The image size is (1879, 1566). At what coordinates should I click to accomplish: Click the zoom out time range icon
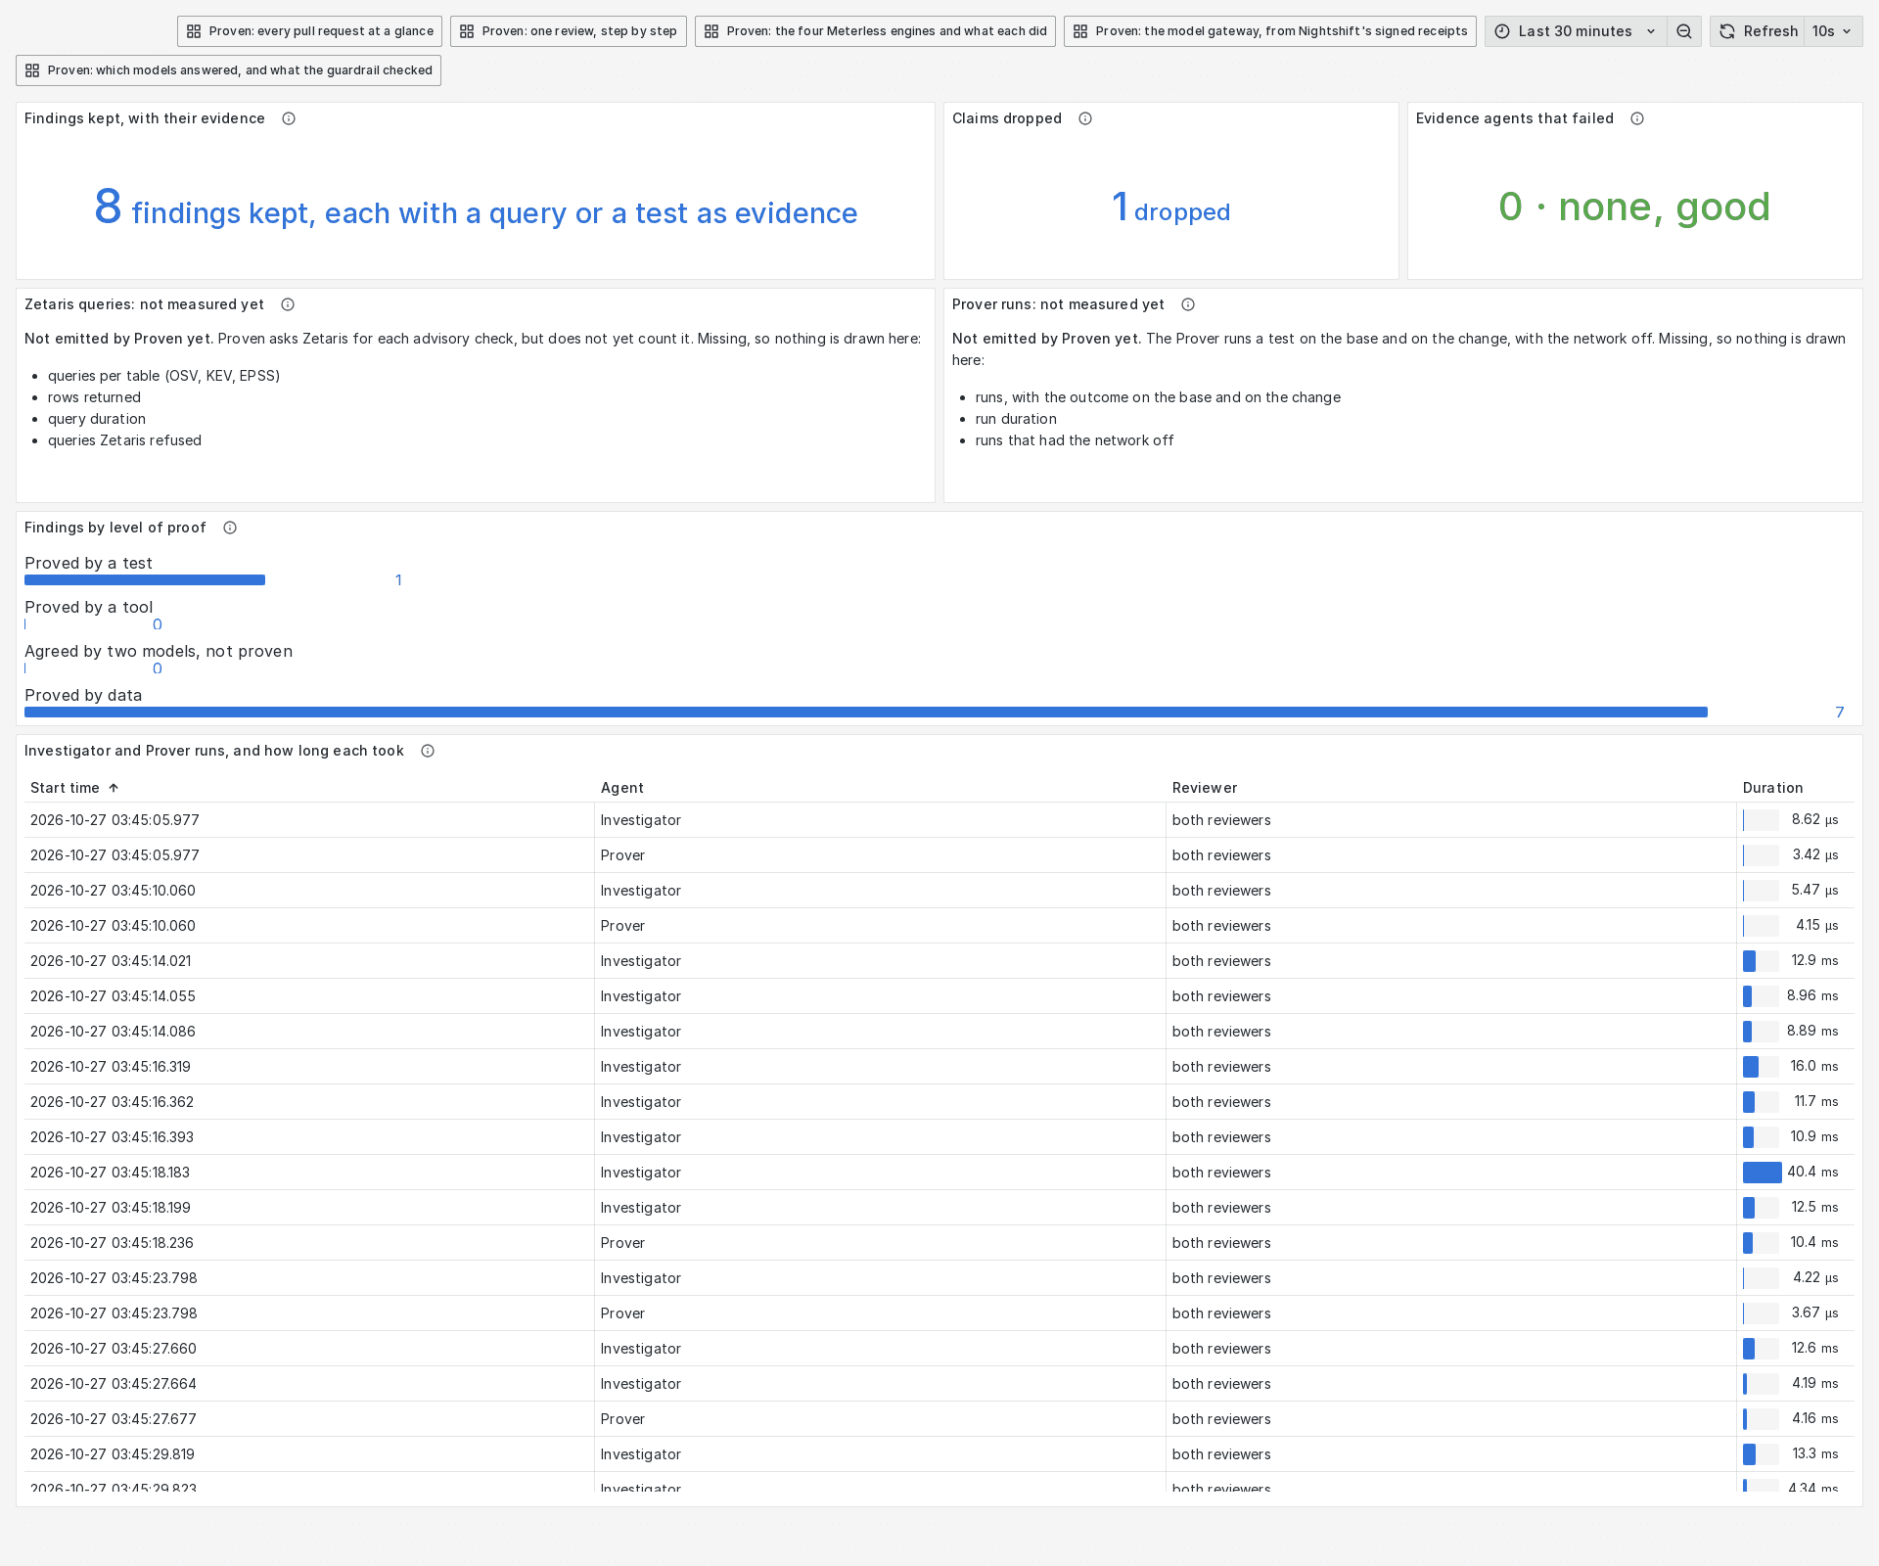pos(1684,31)
